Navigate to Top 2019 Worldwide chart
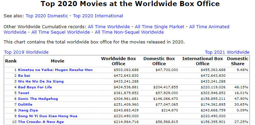255x125 pixels. [26, 52]
